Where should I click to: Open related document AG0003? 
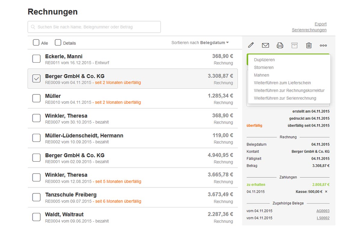click(323, 211)
